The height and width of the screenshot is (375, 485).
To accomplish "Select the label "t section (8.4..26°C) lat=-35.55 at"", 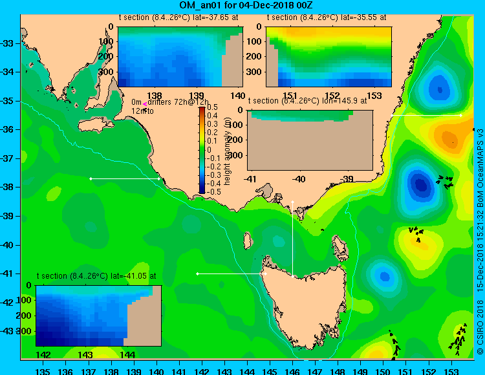I will [x=327, y=17].
